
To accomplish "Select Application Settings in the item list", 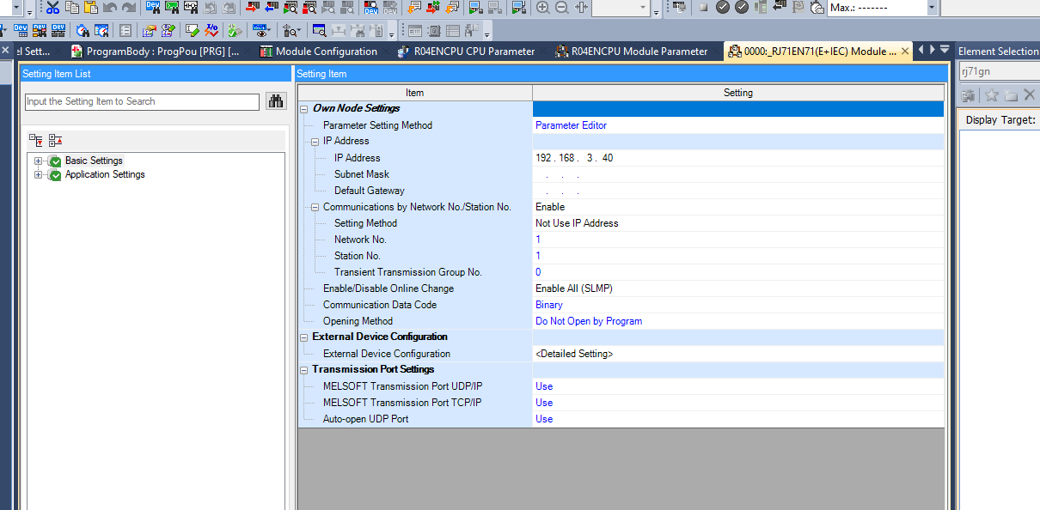I will (105, 174).
